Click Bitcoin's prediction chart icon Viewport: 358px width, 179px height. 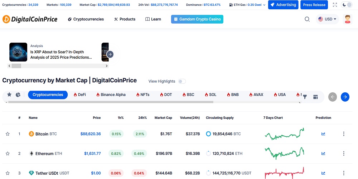pyautogui.click(x=323, y=134)
